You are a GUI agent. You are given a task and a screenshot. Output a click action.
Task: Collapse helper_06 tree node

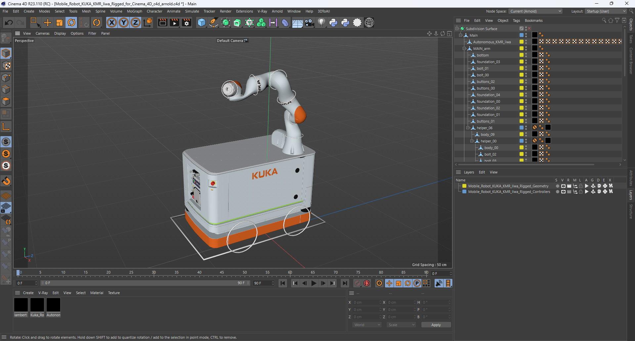468,128
